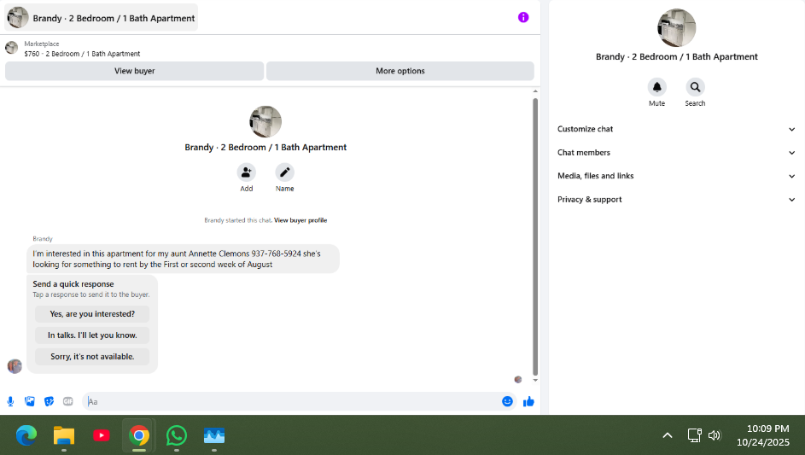805x455 pixels.
Task: Attach a photo using the image icon
Action: tap(30, 401)
